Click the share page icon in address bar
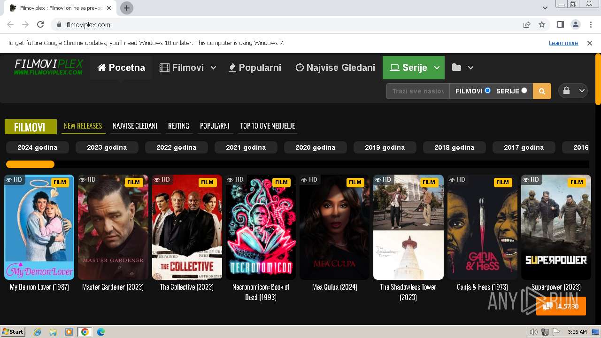Screen dimensions: 601x338 click(x=527, y=25)
